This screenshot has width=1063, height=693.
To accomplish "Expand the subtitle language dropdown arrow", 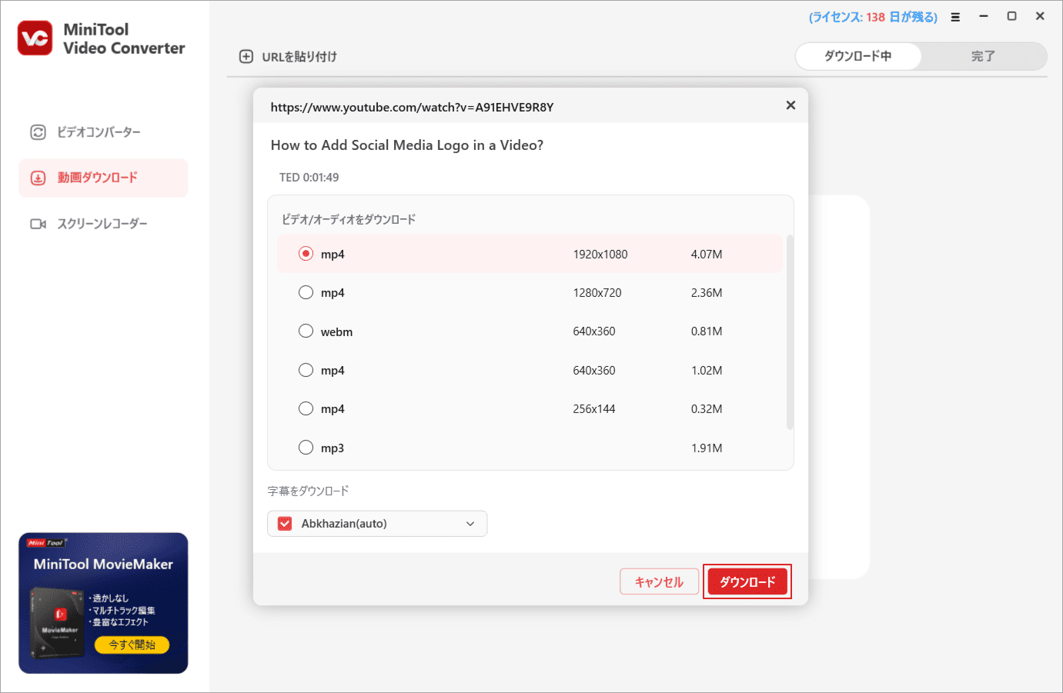I will pyautogui.click(x=470, y=524).
